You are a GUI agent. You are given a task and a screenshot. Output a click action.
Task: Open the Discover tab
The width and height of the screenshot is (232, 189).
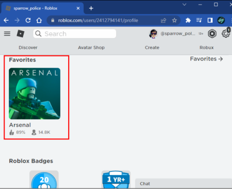(28, 47)
